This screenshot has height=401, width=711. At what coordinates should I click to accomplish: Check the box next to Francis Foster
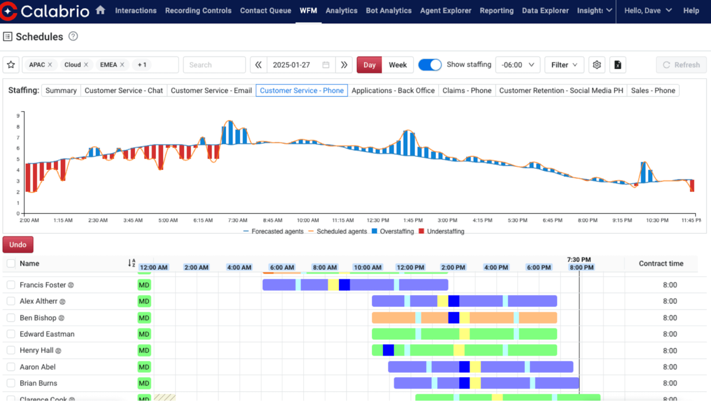tap(11, 285)
